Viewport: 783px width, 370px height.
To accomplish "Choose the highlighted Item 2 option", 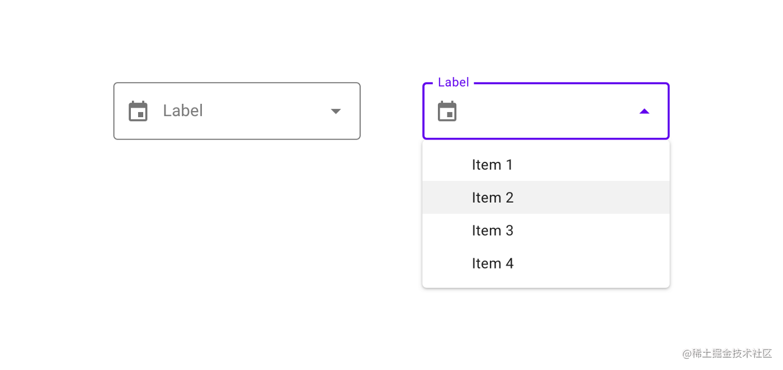I will [x=492, y=198].
